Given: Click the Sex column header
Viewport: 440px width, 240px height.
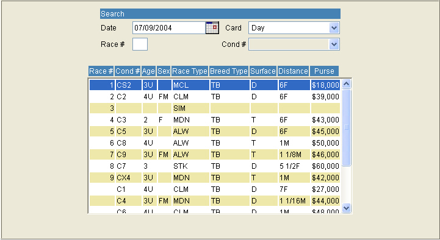Looking at the screenshot, I should (164, 71).
